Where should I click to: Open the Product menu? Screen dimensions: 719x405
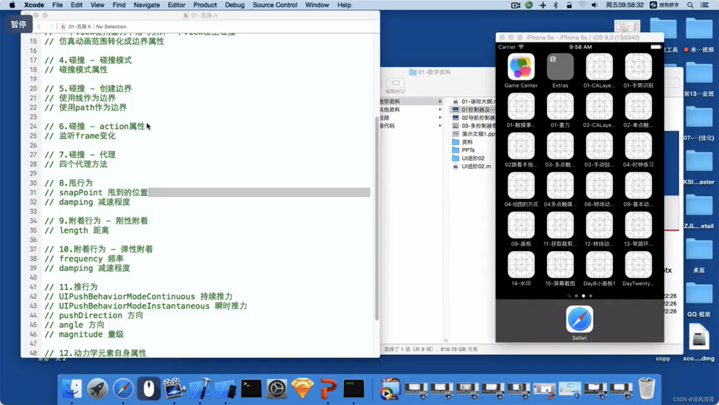205,5
